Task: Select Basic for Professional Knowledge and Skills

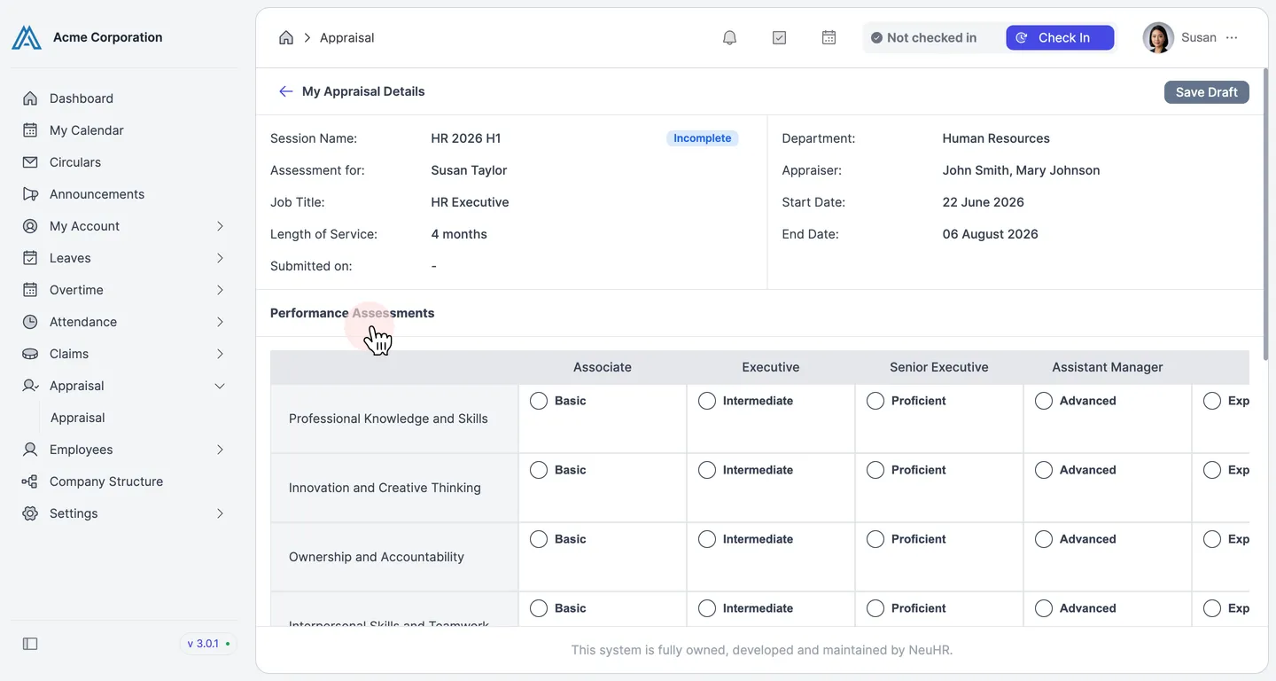Action: (539, 401)
